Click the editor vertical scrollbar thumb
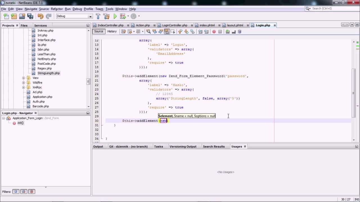Viewport: 360px width, 202px height. point(354,93)
